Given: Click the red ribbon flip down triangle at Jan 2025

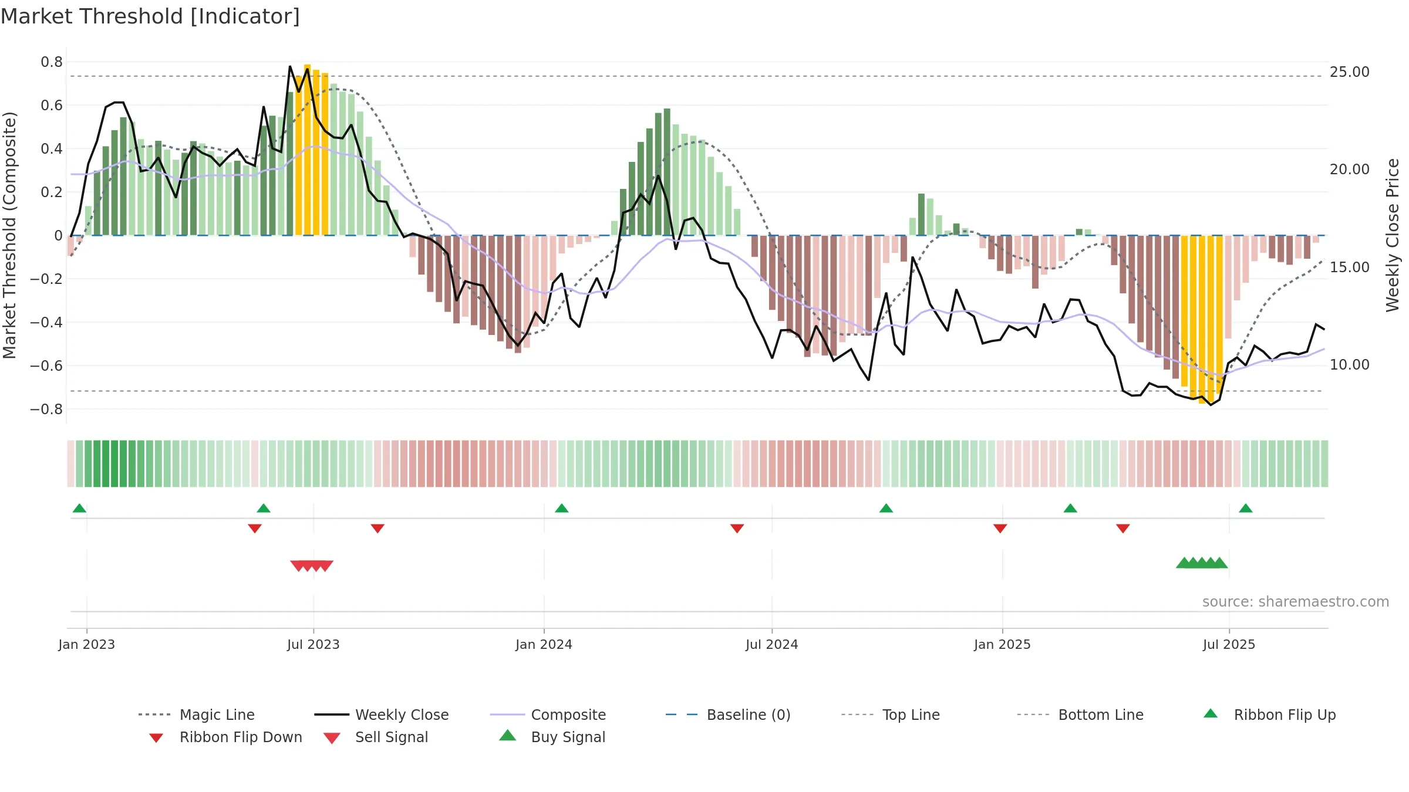Looking at the screenshot, I should 1000,529.
